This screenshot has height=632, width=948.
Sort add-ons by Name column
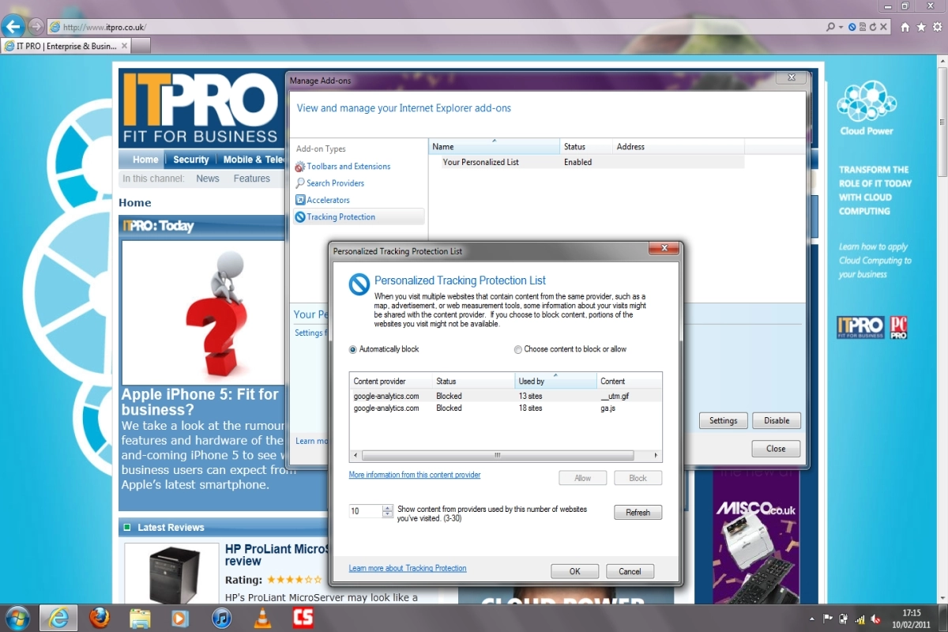coord(495,147)
